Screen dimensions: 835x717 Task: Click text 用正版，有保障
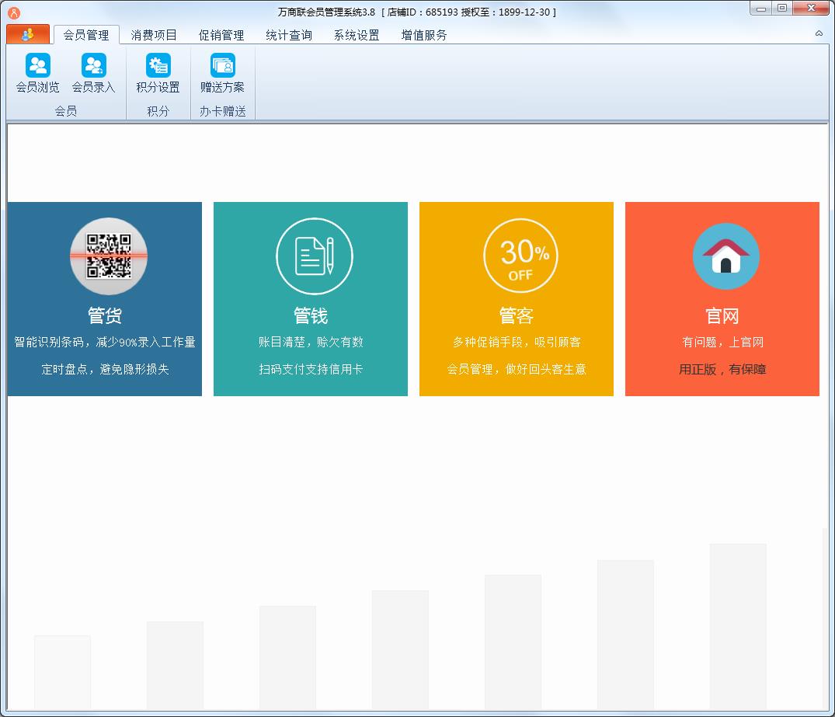[x=722, y=369]
